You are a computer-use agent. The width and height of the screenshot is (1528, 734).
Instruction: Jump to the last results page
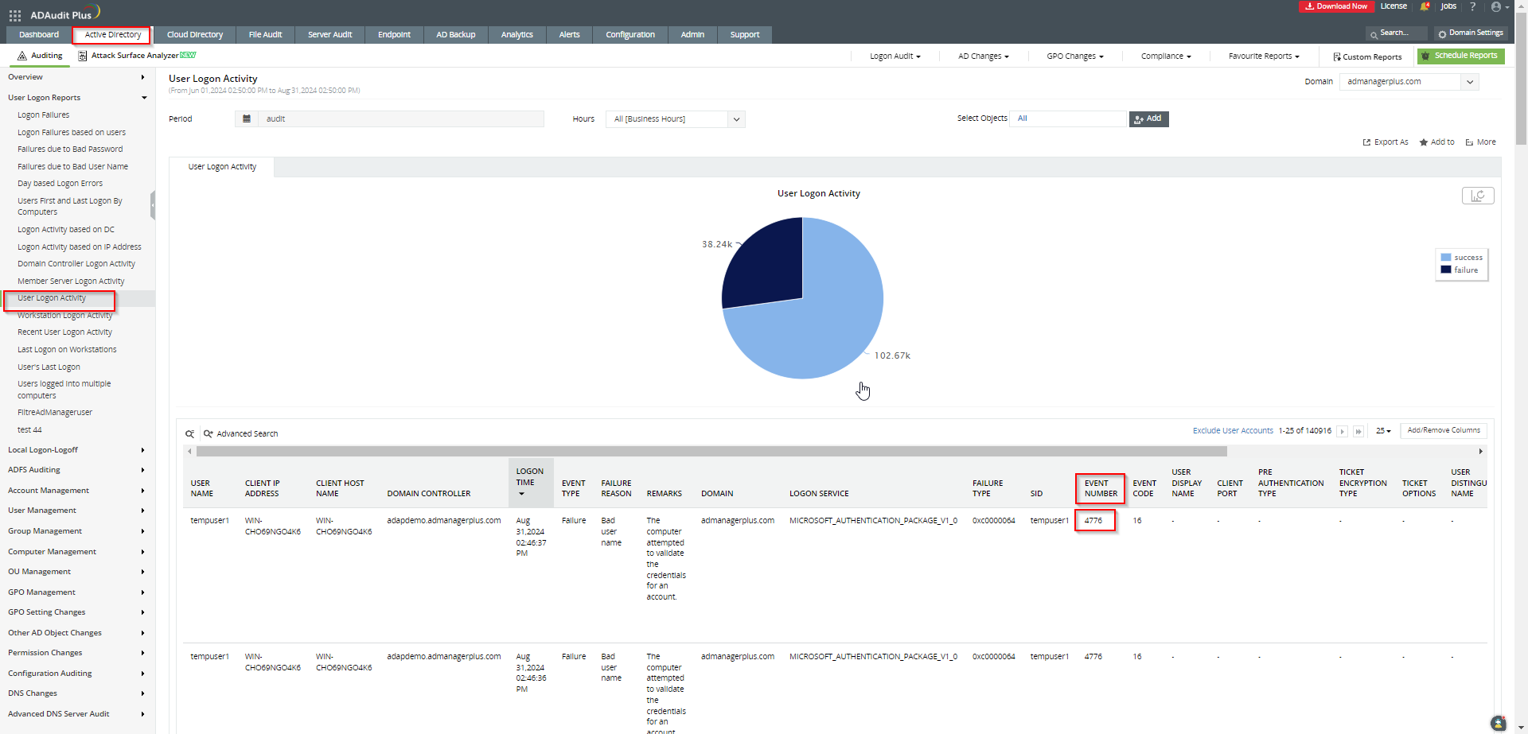1358,431
